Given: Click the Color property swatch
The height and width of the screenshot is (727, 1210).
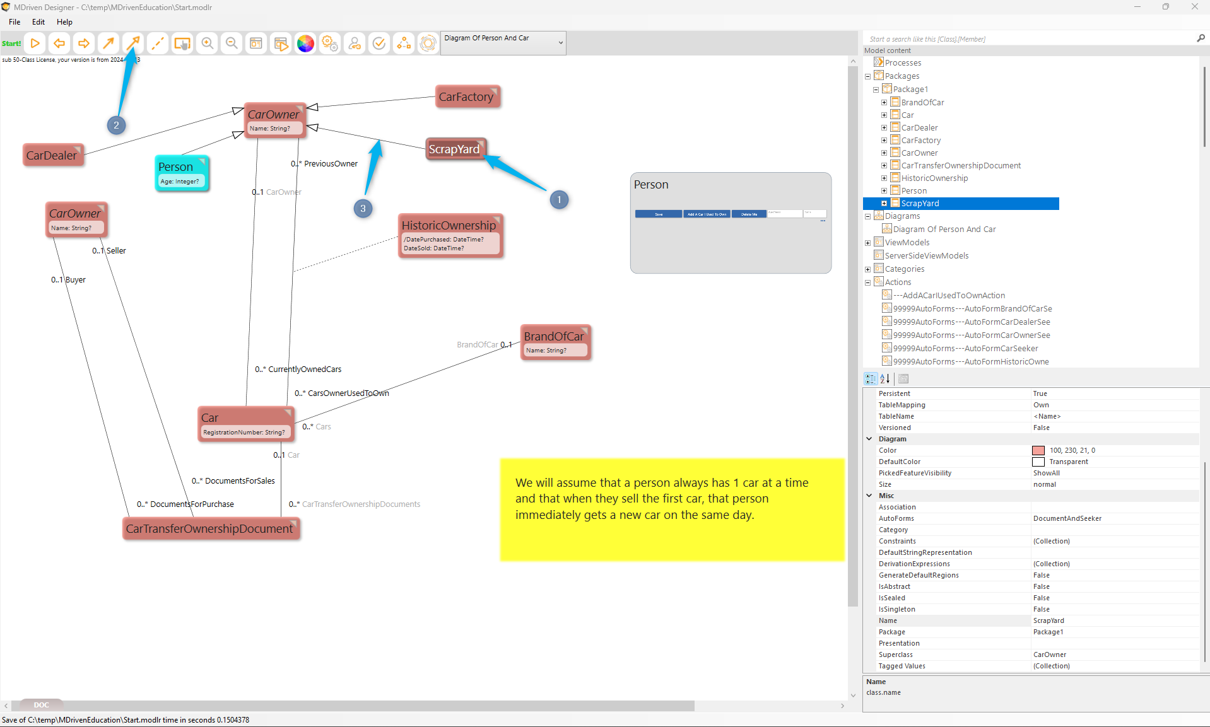Looking at the screenshot, I should click(1038, 451).
